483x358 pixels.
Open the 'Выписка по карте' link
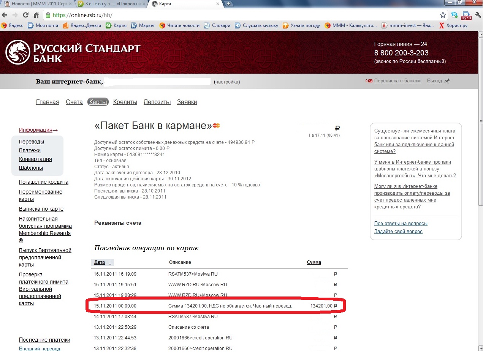41,209
